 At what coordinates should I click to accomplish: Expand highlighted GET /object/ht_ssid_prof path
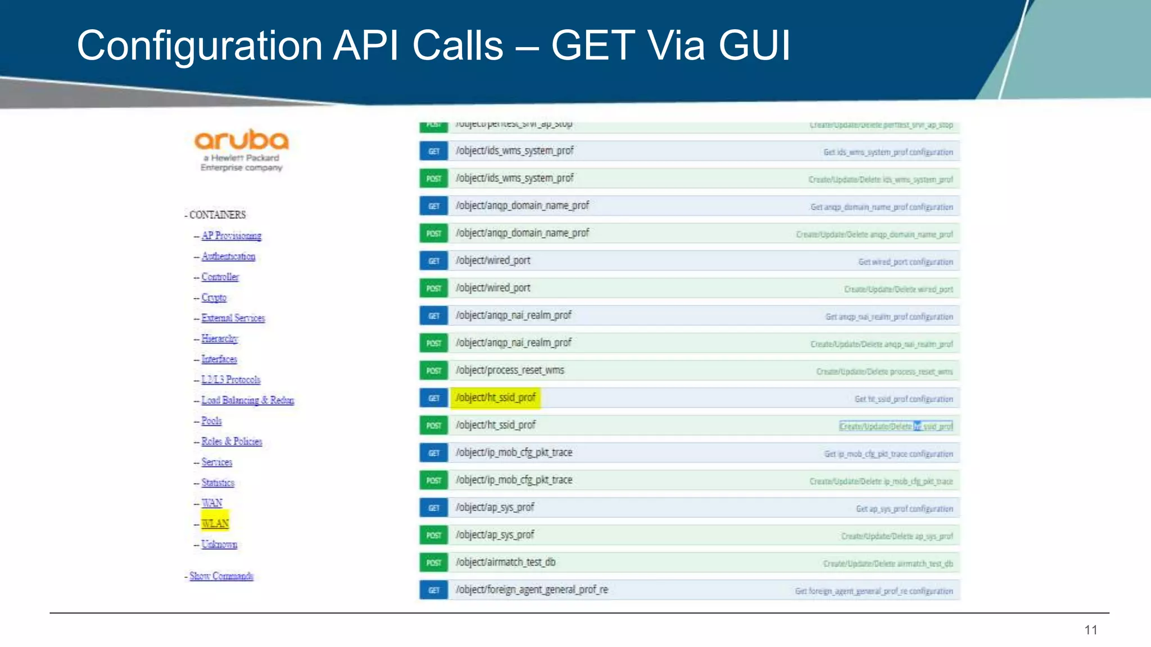495,398
